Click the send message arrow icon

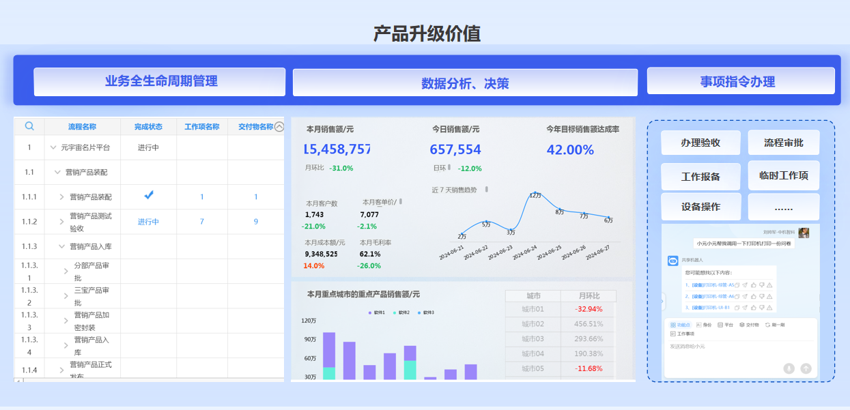tap(806, 368)
